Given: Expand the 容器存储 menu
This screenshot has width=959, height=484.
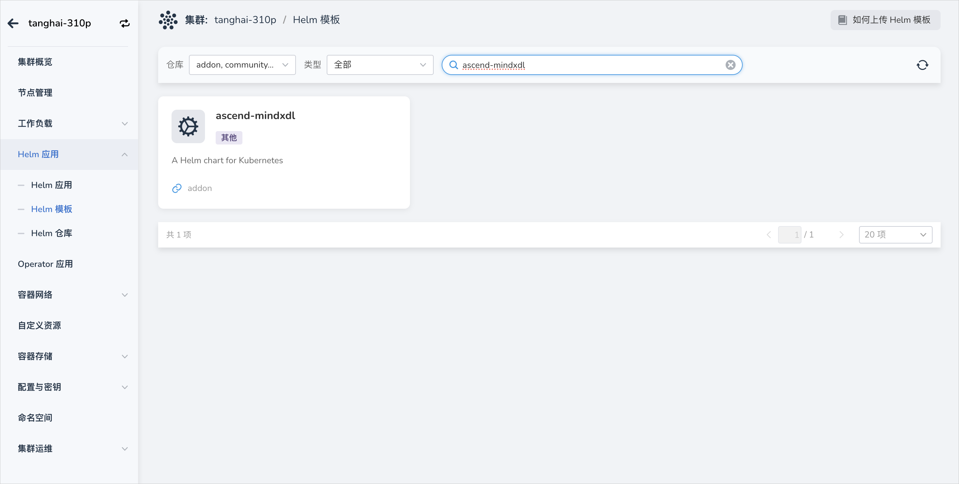Looking at the screenshot, I should point(124,356).
